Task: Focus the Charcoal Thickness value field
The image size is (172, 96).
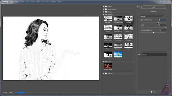Action: 162,20
